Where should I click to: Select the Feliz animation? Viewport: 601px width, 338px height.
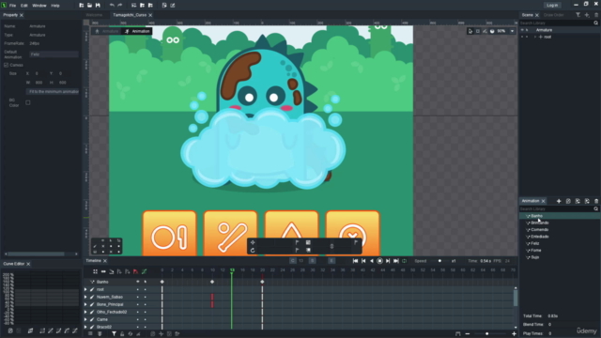point(535,243)
